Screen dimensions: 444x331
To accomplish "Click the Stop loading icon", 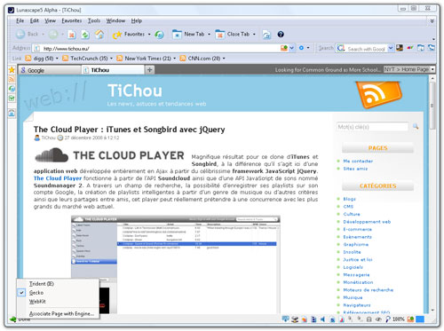I will (72, 35).
